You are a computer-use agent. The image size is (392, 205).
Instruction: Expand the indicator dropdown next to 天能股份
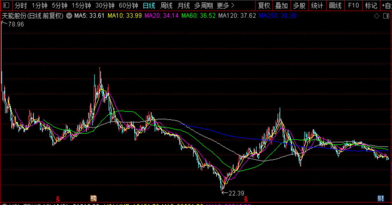pos(69,16)
